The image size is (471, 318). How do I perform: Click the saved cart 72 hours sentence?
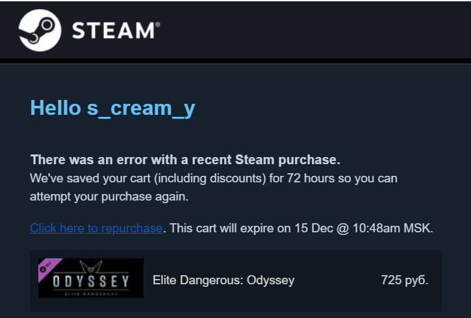tap(214, 178)
